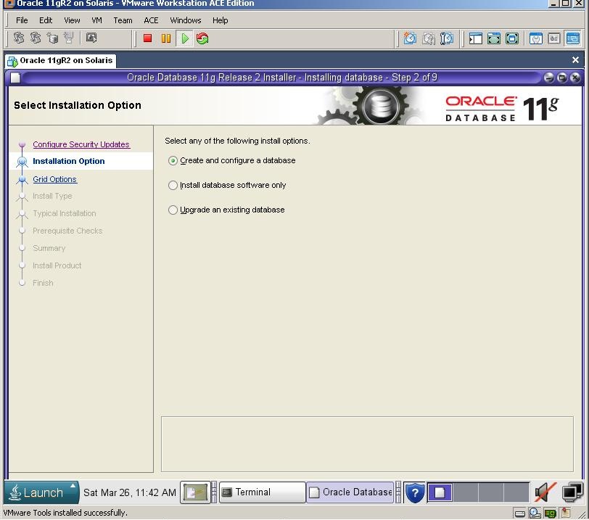
Task: Select Create and configure a database
Action: click(x=173, y=161)
